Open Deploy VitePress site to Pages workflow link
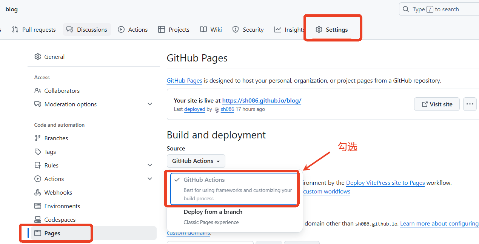 coord(385,183)
